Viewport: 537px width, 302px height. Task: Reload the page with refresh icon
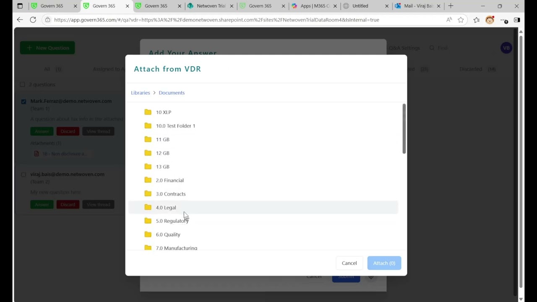pos(33,20)
